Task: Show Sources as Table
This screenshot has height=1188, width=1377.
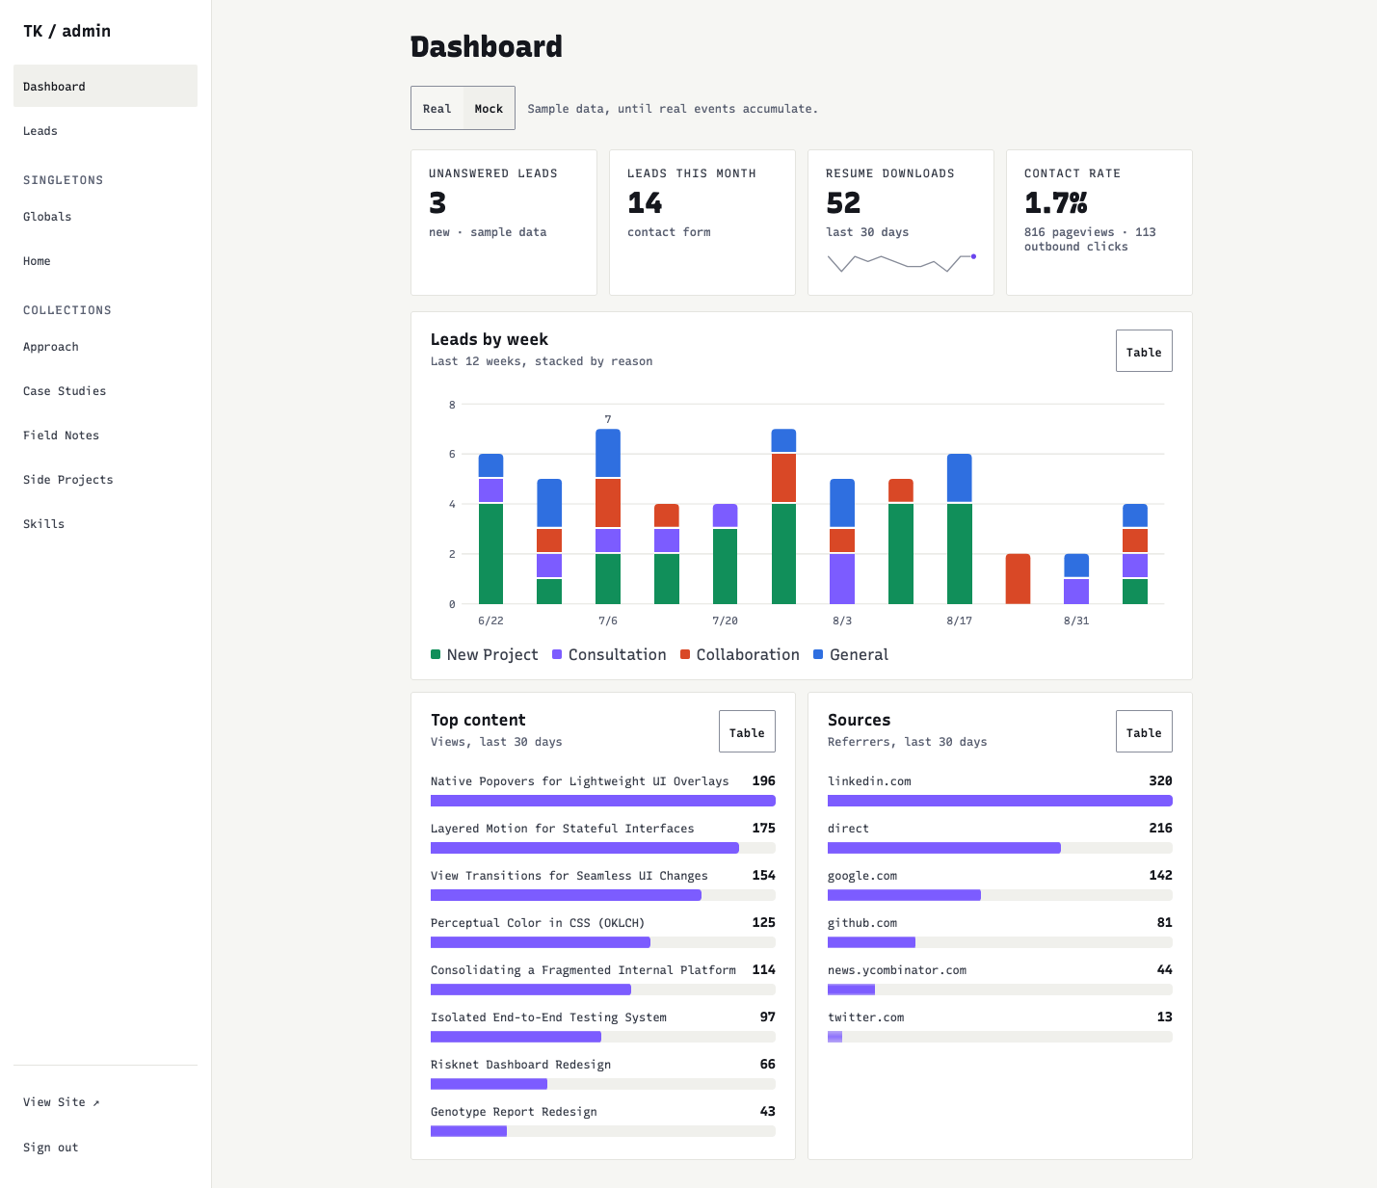Action: (1144, 732)
